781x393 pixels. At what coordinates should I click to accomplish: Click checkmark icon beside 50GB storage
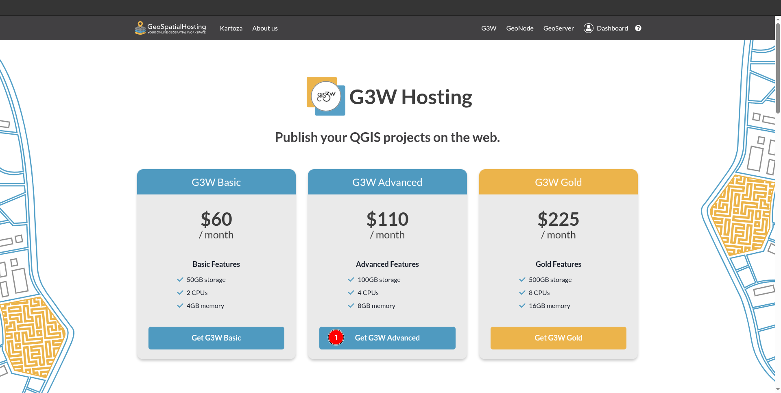180,279
